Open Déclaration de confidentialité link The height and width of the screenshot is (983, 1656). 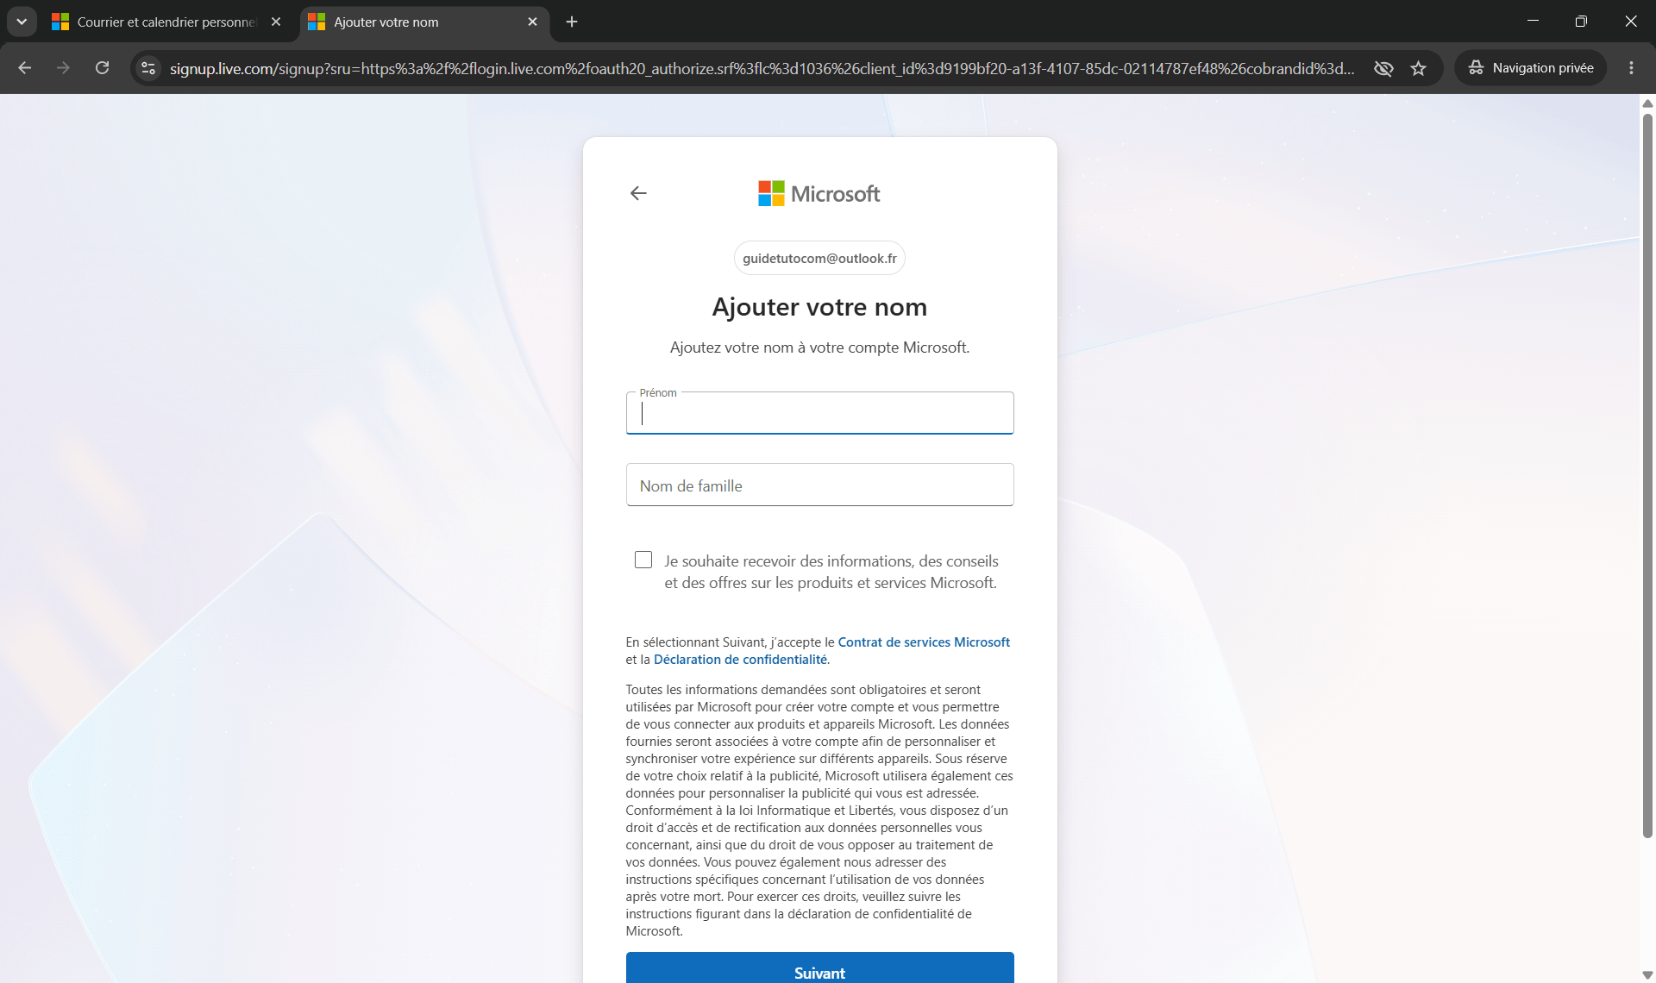740,660
